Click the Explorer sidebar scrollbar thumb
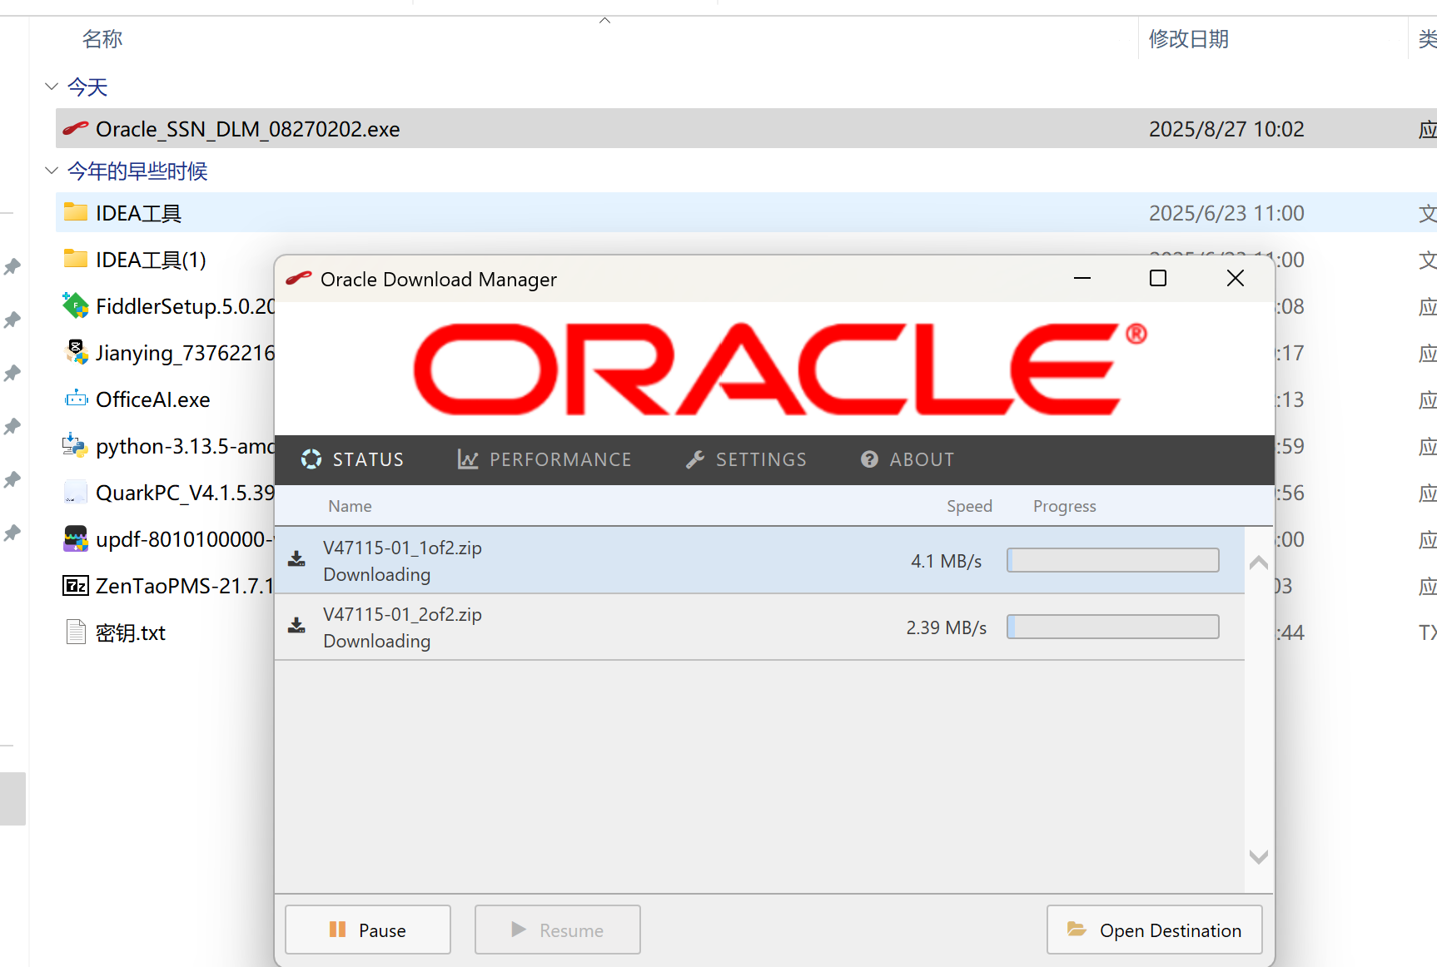Image resolution: width=1437 pixels, height=967 pixels. coord(12,798)
